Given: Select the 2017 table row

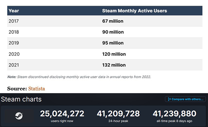Looking at the screenshot, I should point(105,21).
